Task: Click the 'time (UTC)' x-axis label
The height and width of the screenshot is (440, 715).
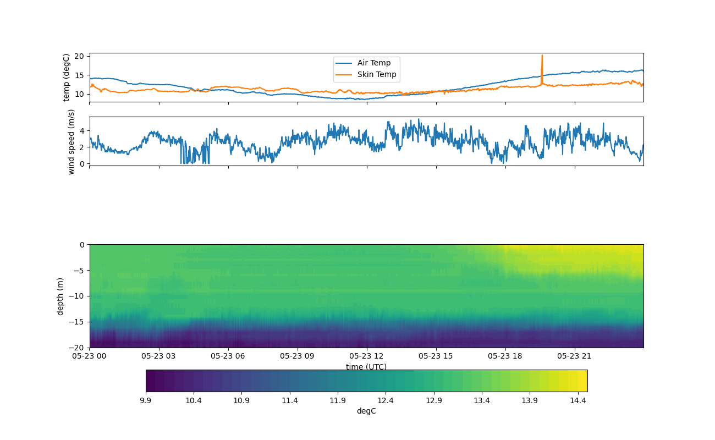Action: (366, 367)
